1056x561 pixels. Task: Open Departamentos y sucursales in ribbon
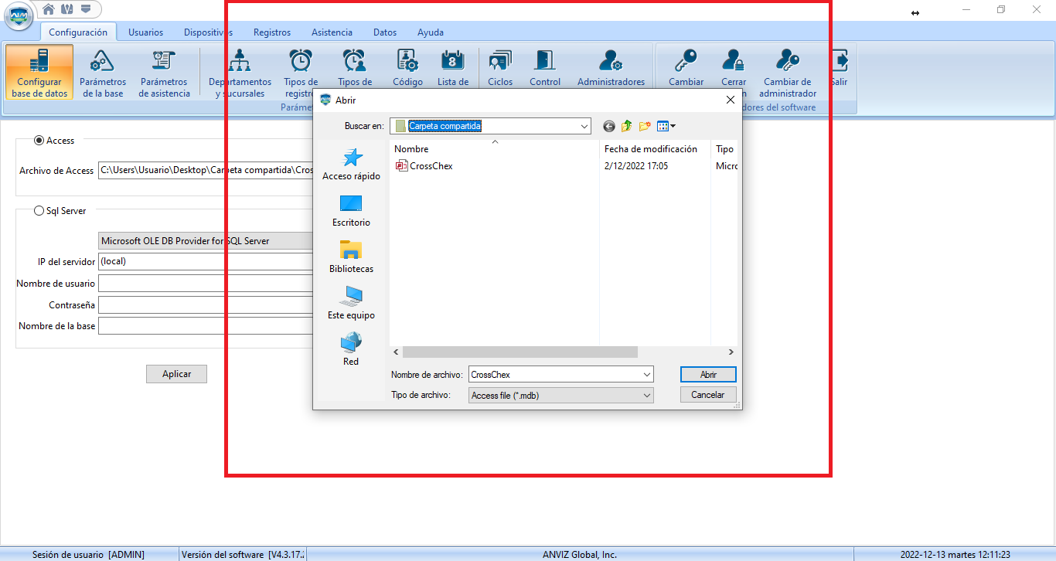[x=240, y=73]
